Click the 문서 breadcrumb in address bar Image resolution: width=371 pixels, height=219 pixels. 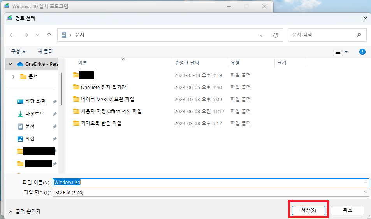click(80, 35)
